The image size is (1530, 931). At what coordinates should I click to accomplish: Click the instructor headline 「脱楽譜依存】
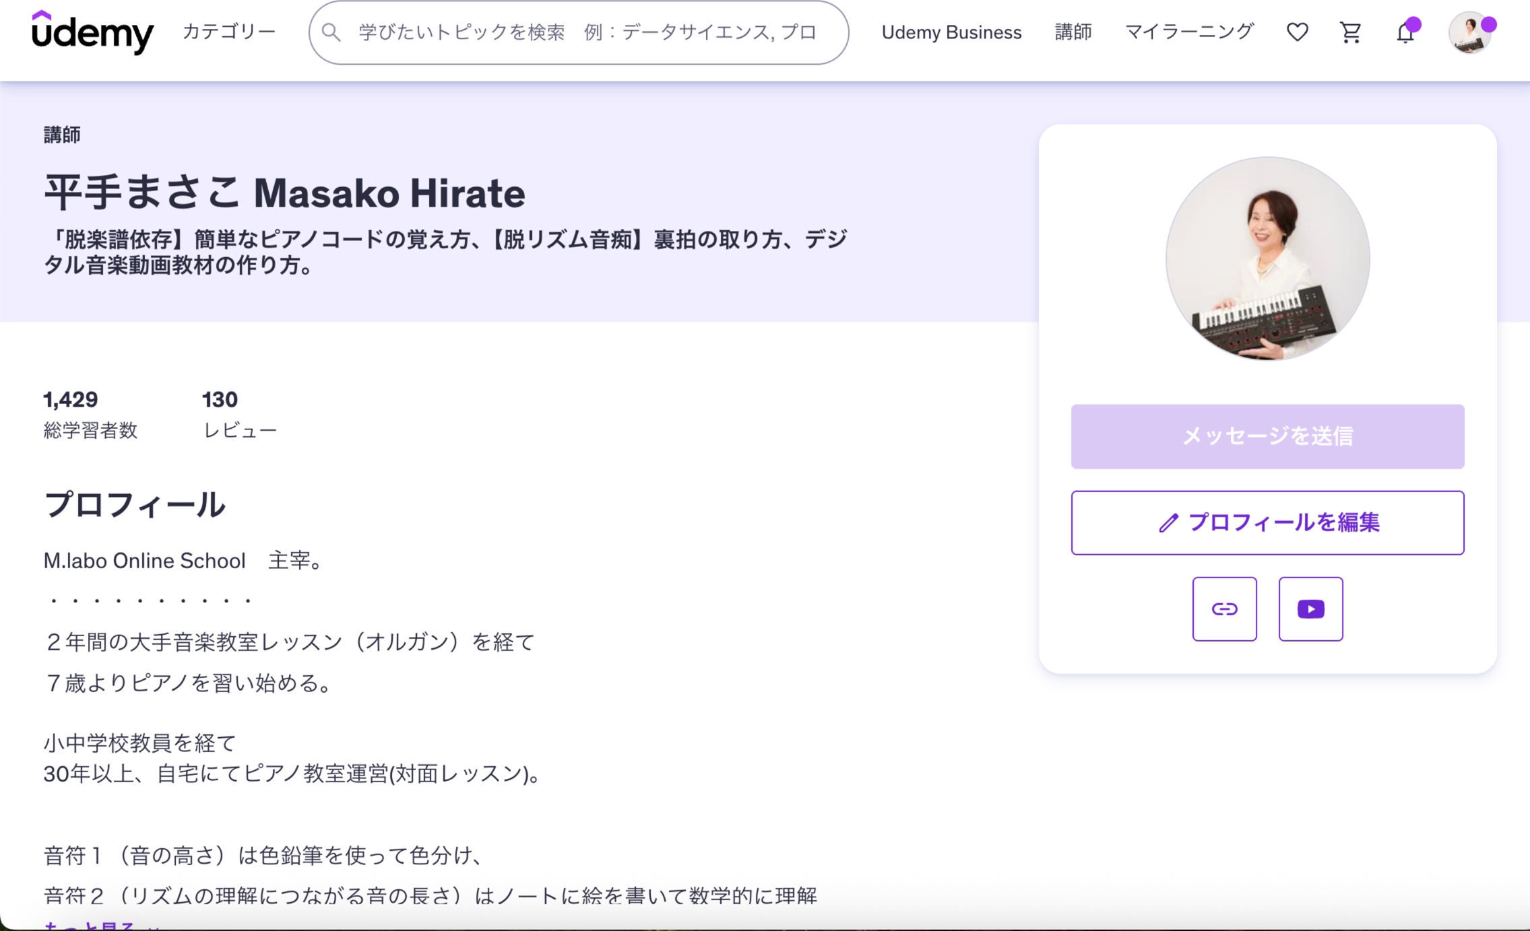(445, 252)
